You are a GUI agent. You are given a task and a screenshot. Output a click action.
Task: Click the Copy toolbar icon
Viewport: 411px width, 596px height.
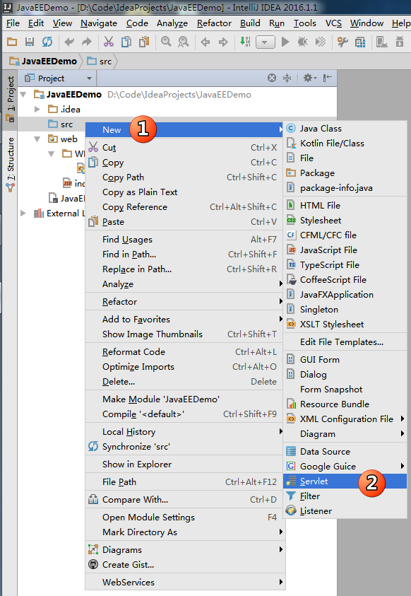(126, 42)
